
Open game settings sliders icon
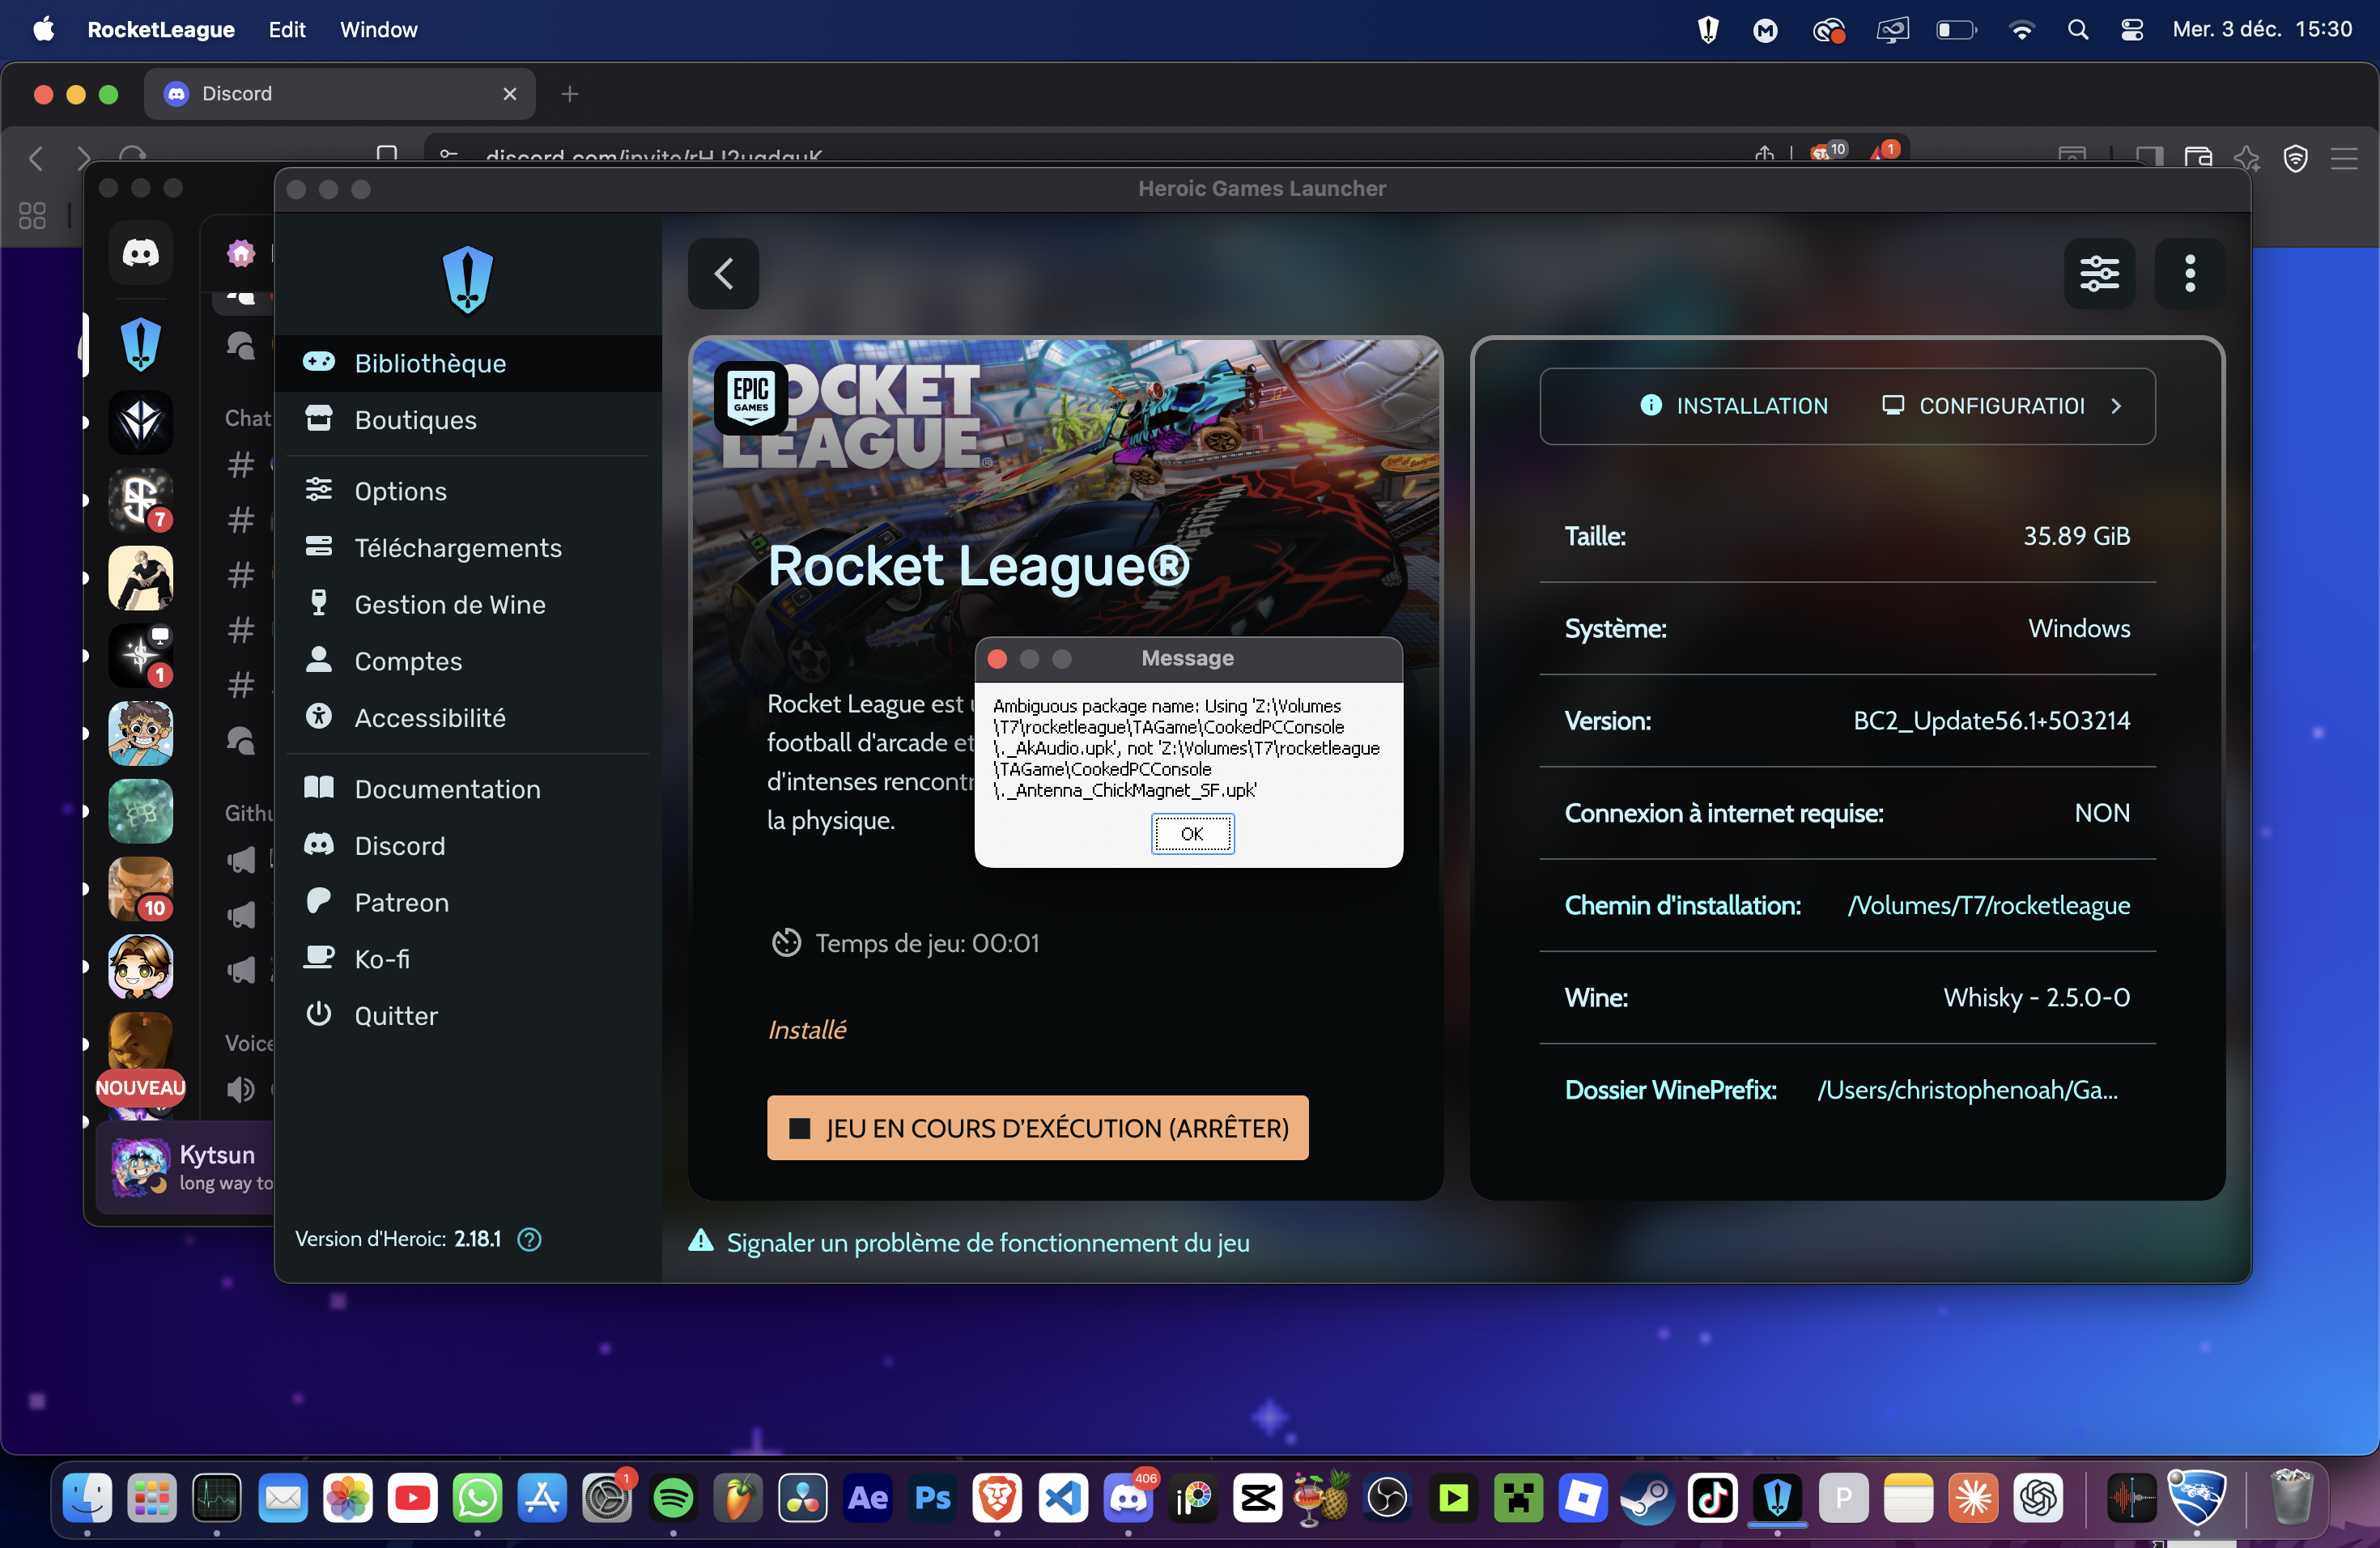point(2098,273)
